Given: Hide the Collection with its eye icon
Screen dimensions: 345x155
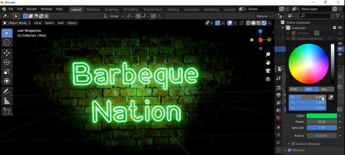Looking at the screenshot, I should pos(340,28).
